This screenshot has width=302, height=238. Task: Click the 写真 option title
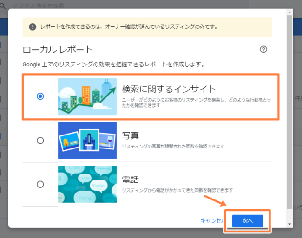coord(131,135)
